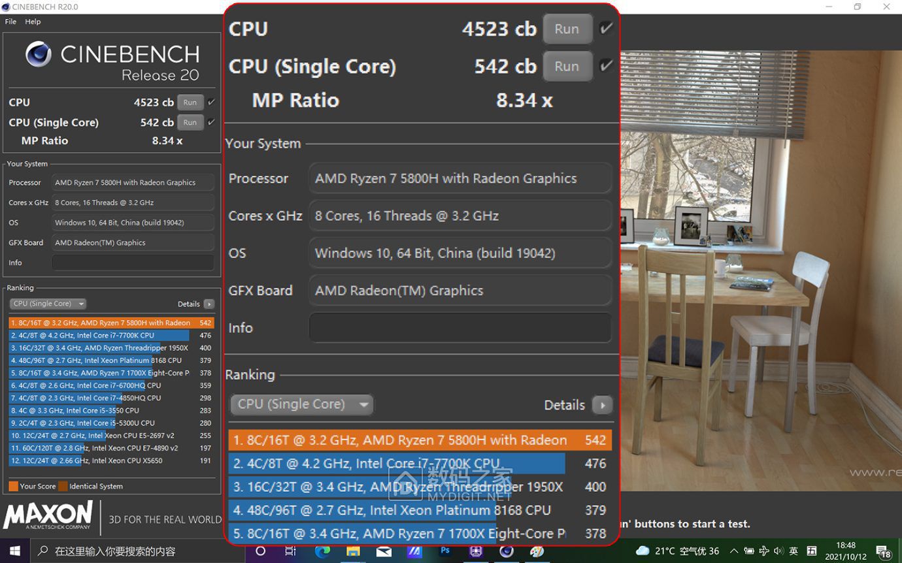
Task: Click the orange Your Score legend swatch
Action: pyautogui.click(x=13, y=486)
